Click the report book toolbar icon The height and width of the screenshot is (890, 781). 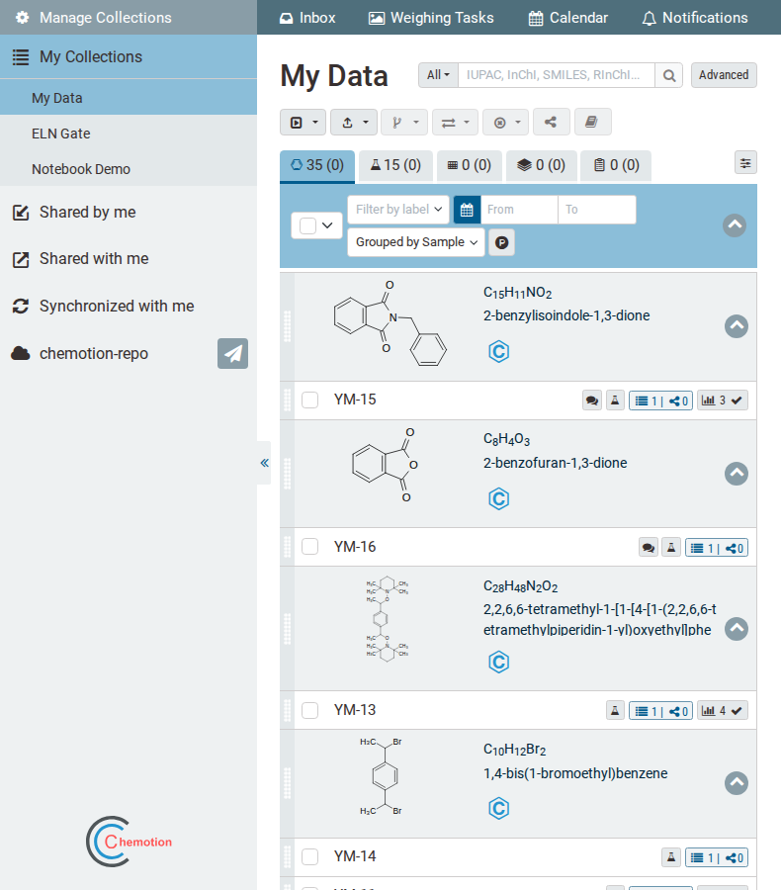592,122
